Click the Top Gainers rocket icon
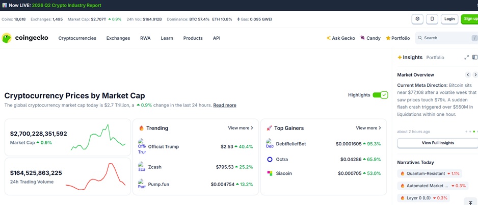This screenshot has height=205, width=478. (x=269, y=128)
